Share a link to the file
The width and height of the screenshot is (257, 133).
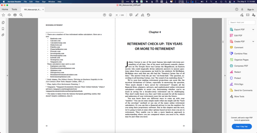242,15
